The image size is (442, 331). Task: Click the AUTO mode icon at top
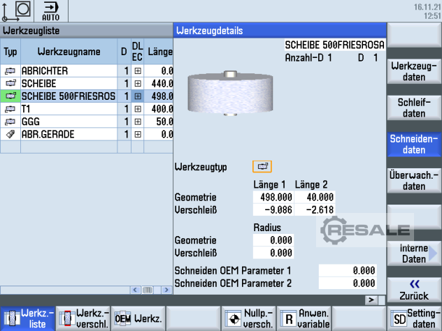pos(51,11)
